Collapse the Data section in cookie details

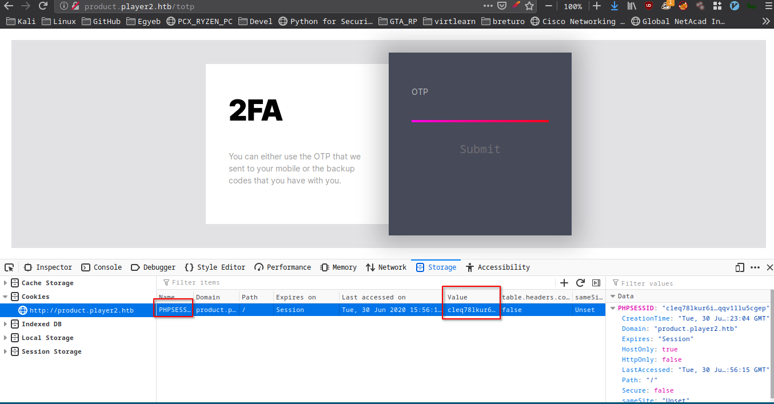[613, 296]
